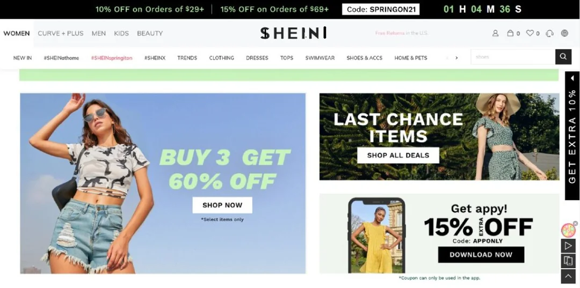Click the DOWNLOAD NOW button
The image size is (580, 288).
click(x=481, y=254)
